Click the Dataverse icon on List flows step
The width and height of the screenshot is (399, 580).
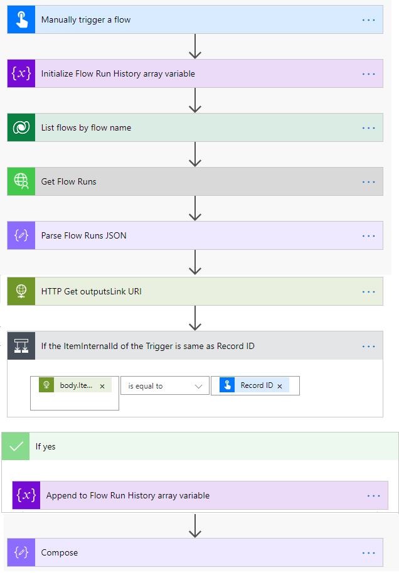[21, 127]
